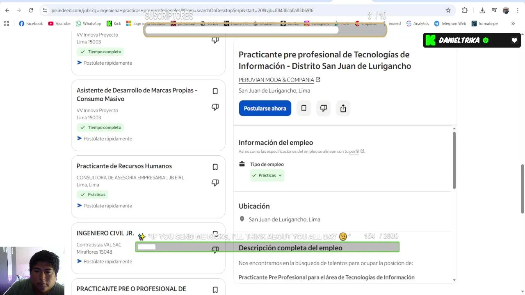Open the WhatsApp bookmark
The height and width of the screenshot is (295, 525).
[x=88, y=23]
